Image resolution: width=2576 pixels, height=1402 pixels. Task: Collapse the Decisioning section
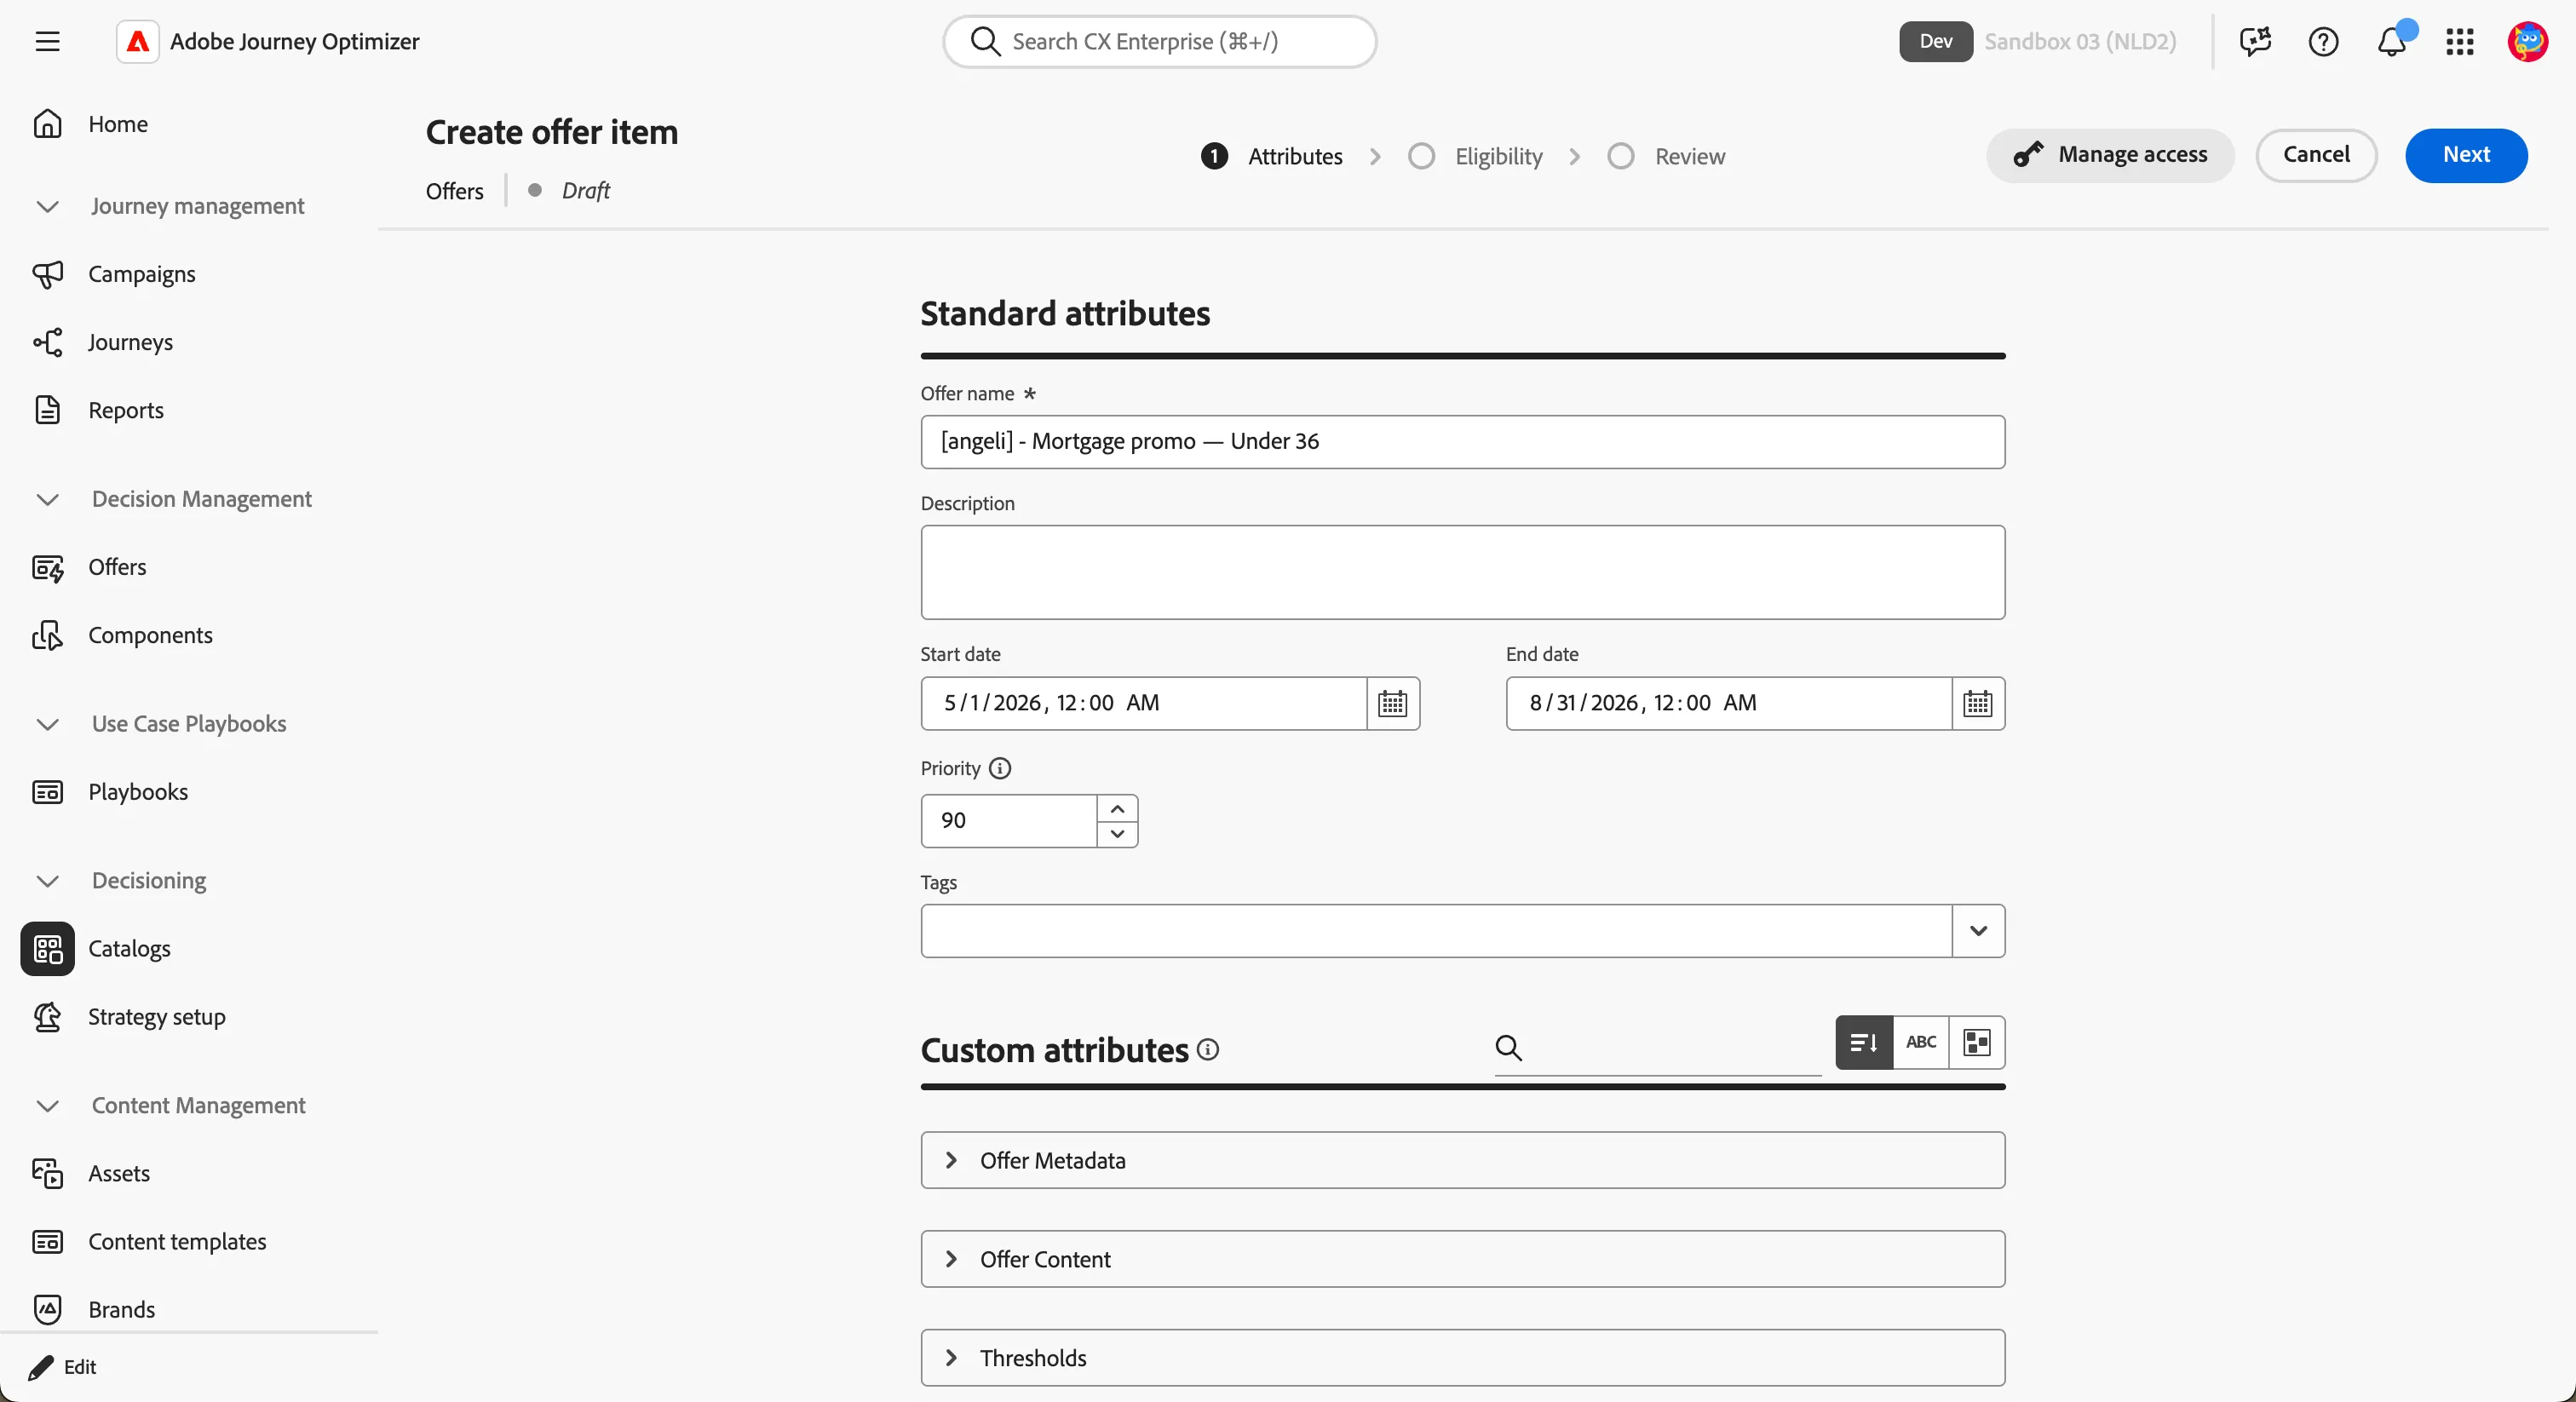pyautogui.click(x=47, y=881)
